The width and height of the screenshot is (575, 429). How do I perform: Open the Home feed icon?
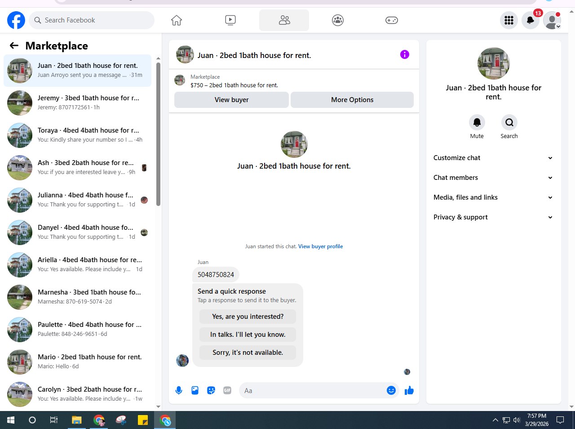click(x=177, y=20)
